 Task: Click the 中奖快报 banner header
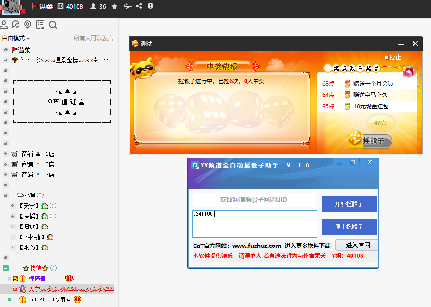coord(222,66)
